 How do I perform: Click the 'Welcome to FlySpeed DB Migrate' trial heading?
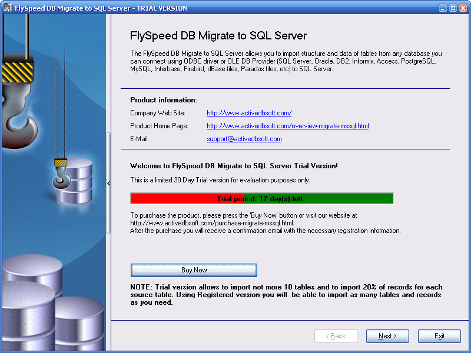234,166
